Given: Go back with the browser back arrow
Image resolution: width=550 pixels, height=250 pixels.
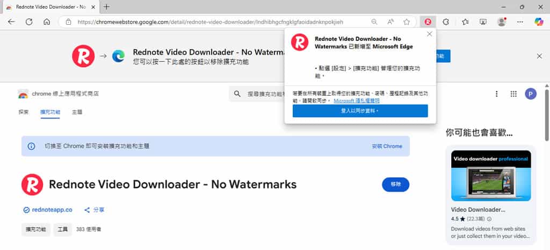Looking at the screenshot, I should (x=11, y=22).
